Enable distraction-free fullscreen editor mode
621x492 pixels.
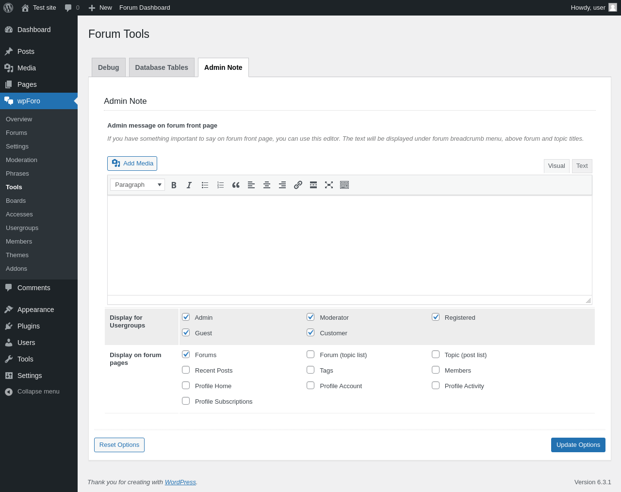click(329, 185)
